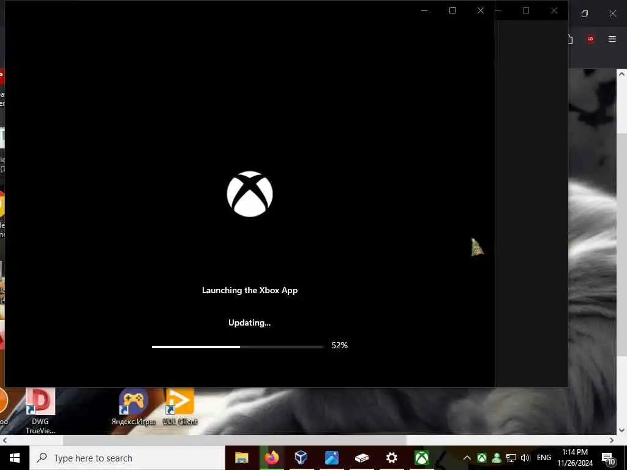Viewport: 627px width, 470px height.
Task: Click the Xbox app taskbar icon
Action: click(421, 458)
